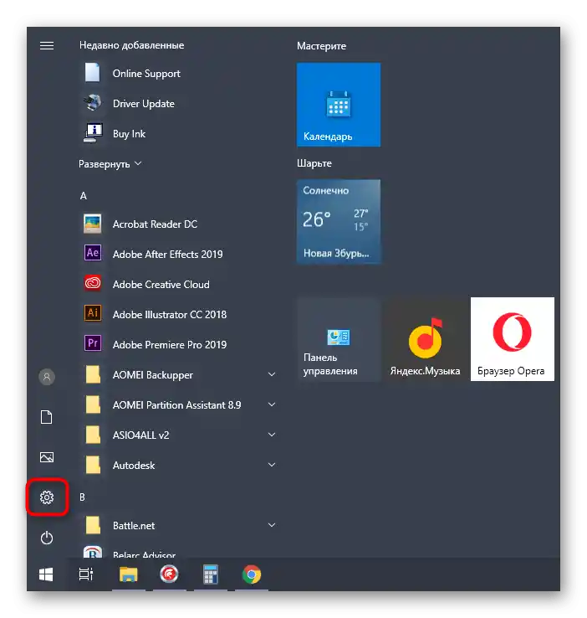Open the AOMEI Partition Assistant 8.9 folder

(179, 404)
